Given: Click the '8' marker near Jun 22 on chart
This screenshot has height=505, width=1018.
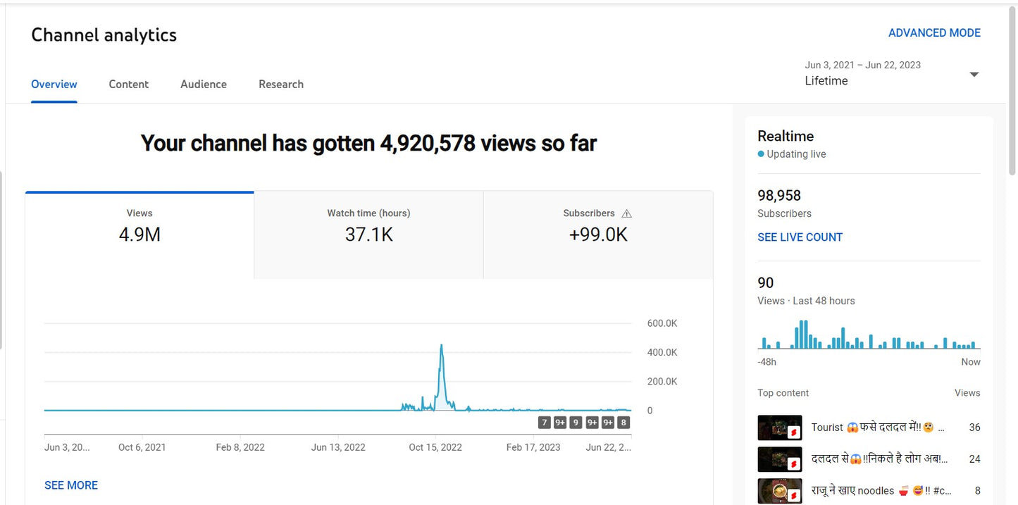Looking at the screenshot, I should click(623, 421).
